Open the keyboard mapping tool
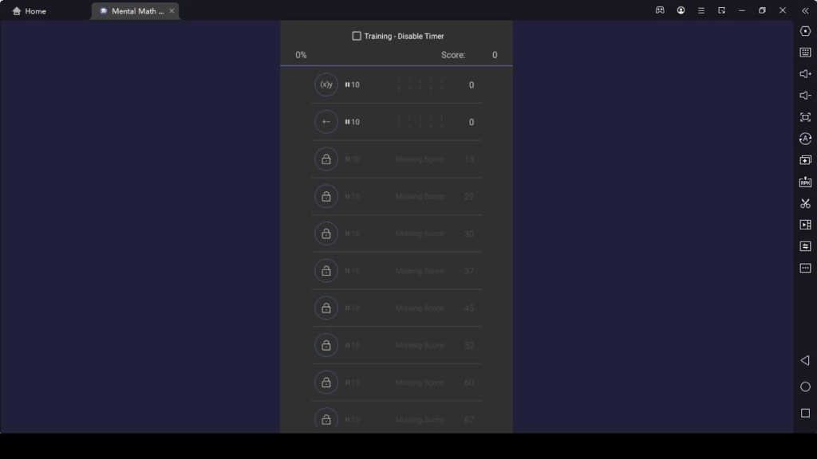 [805, 53]
